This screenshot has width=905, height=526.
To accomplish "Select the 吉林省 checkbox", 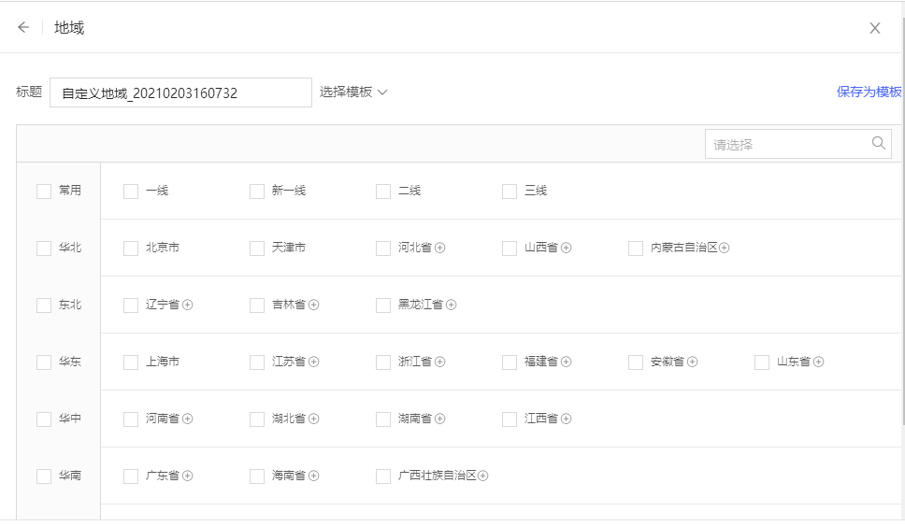I will pyautogui.click(x=257, y=306).
